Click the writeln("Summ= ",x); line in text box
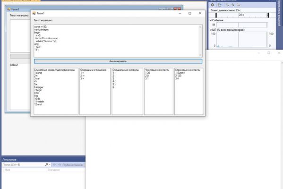283x189 pixels. click(46, 41)
